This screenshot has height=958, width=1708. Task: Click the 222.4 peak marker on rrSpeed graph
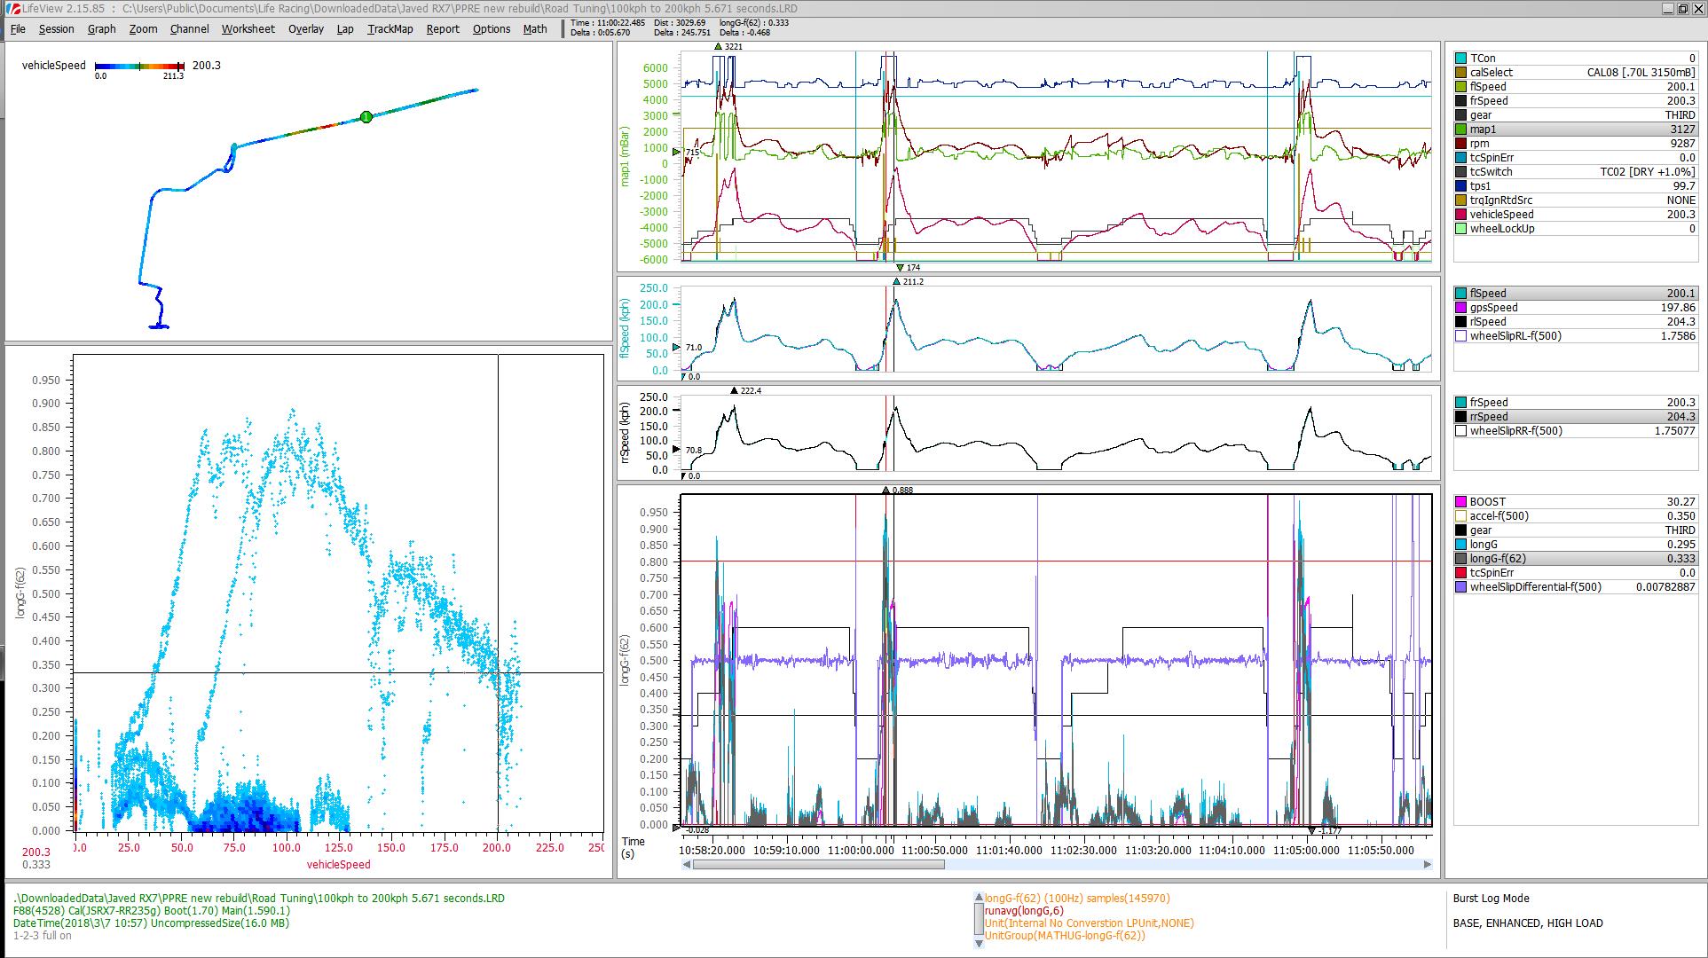[x=734, y=390]
